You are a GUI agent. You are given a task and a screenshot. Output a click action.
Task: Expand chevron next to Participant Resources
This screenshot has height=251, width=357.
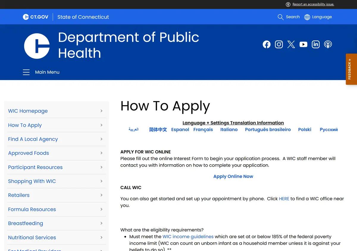coord(101,167)
